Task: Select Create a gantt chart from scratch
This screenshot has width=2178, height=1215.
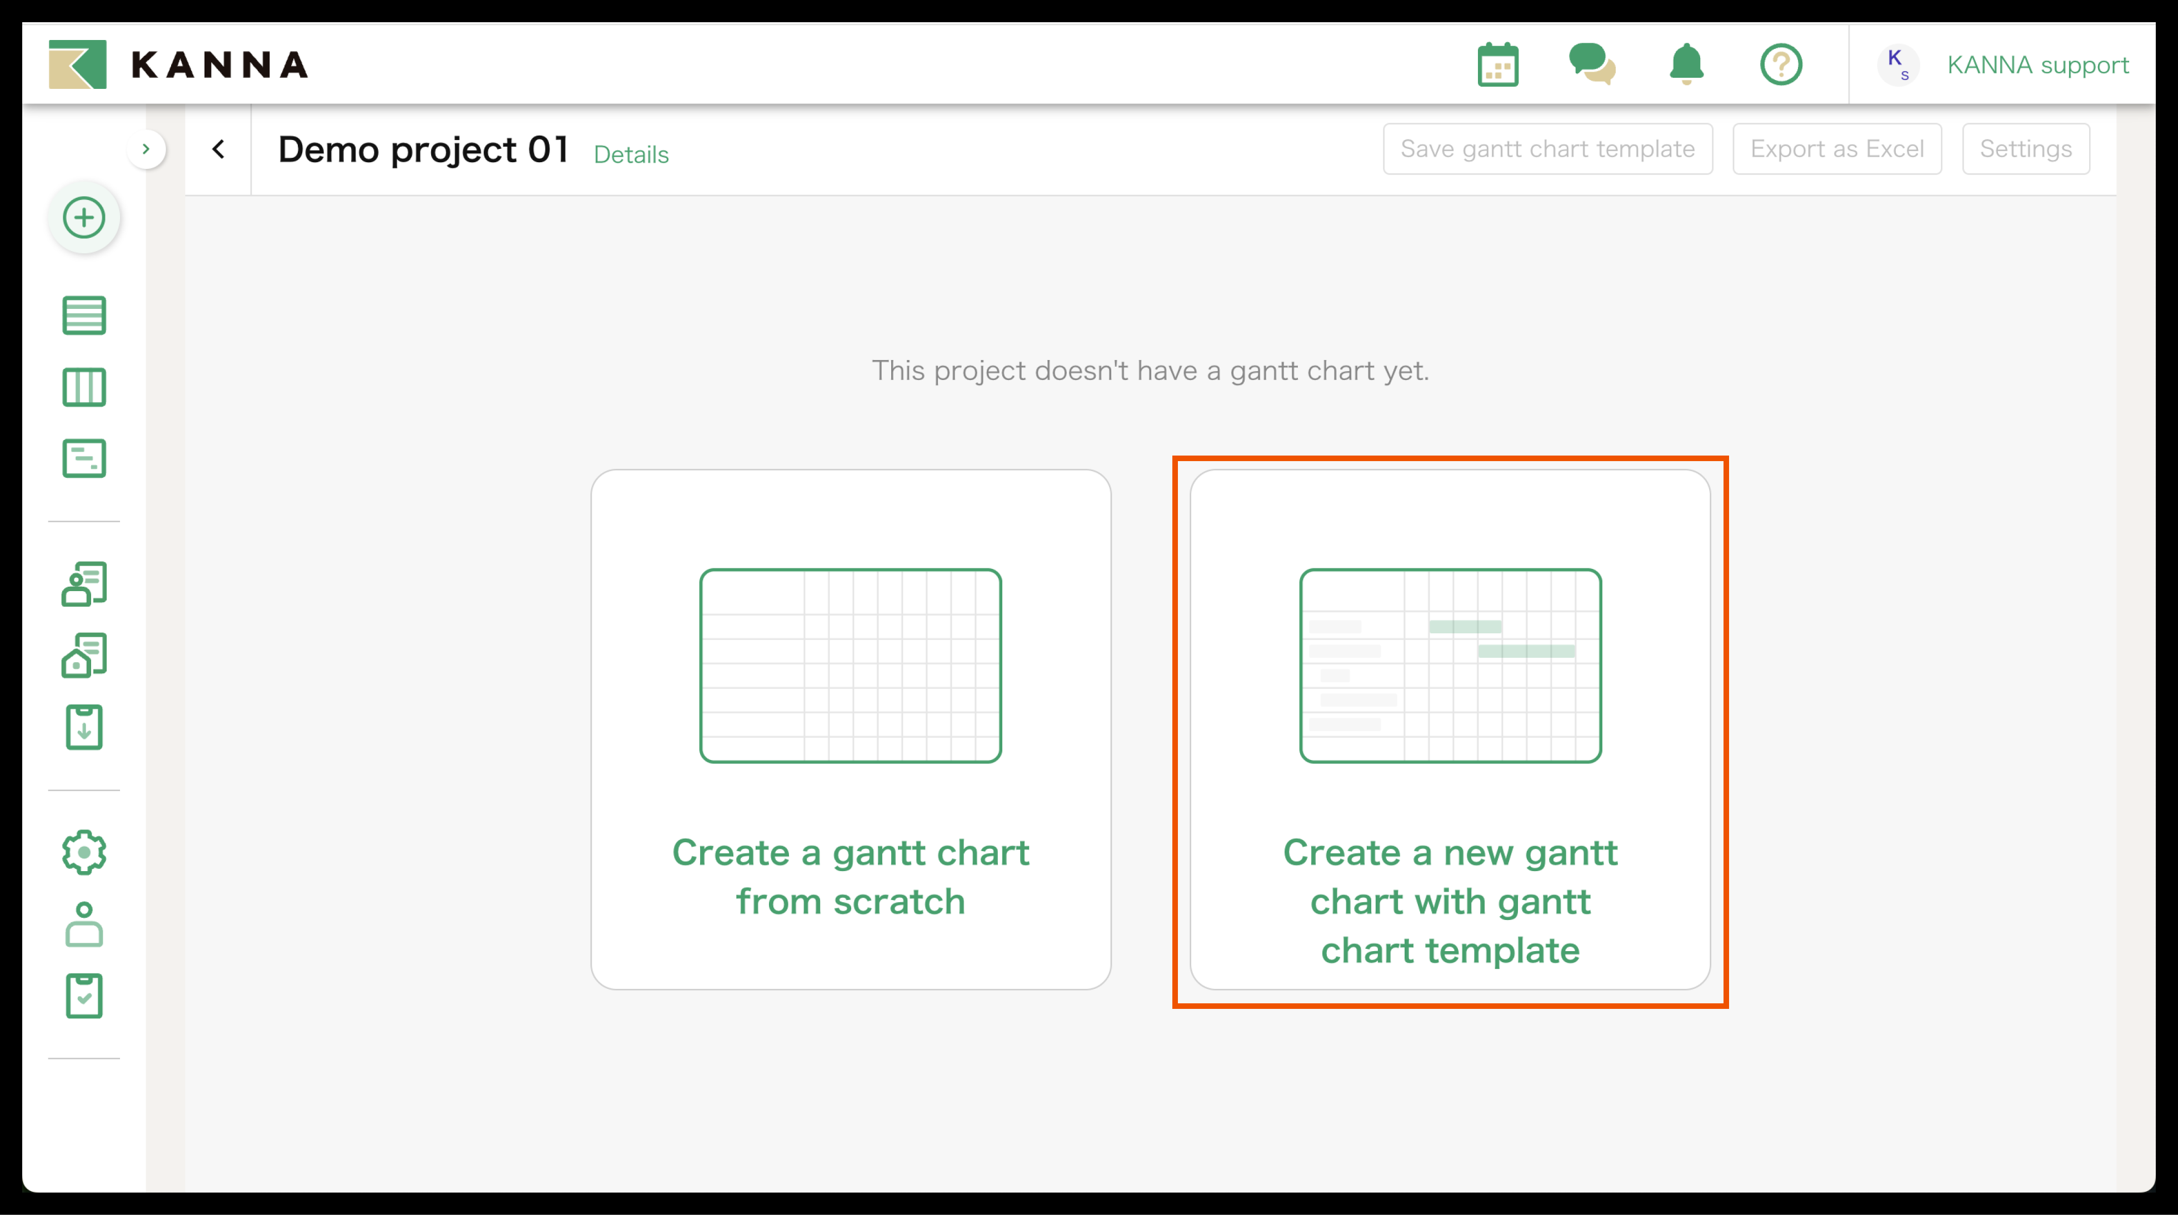Action: 851,729
